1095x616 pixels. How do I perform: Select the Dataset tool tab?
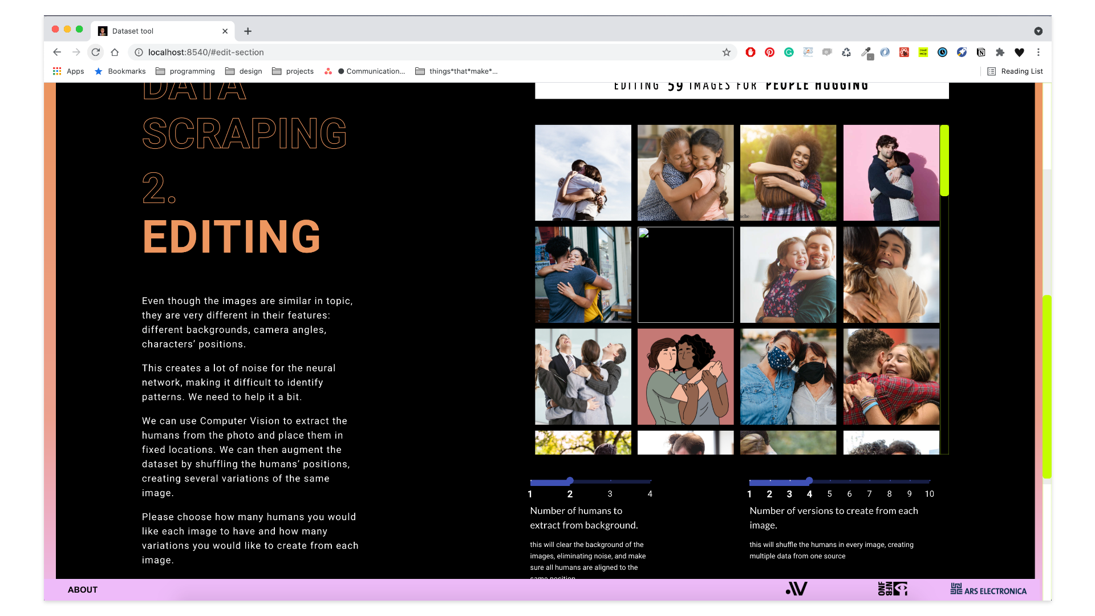tap(162, 31)
